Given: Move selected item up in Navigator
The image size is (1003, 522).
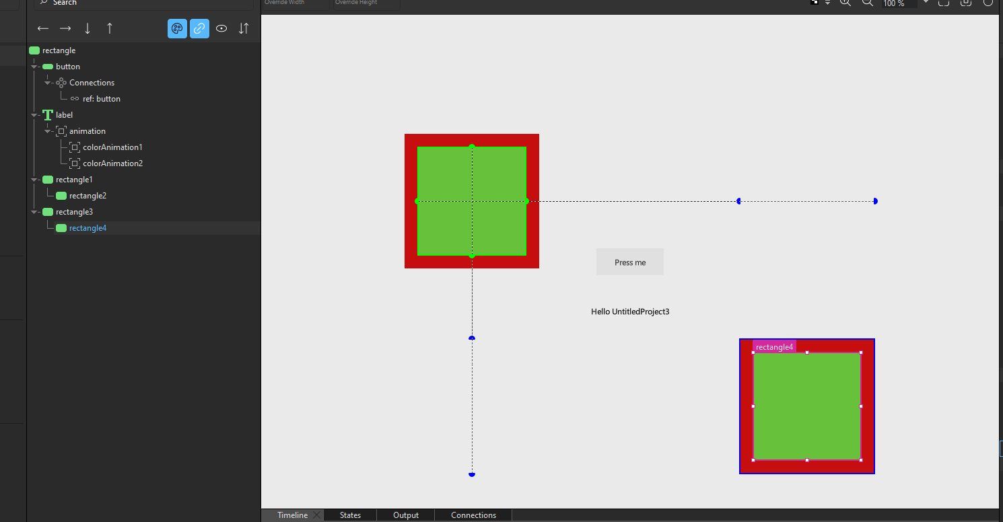Looking at the screenshot, I should coord(110,28).
